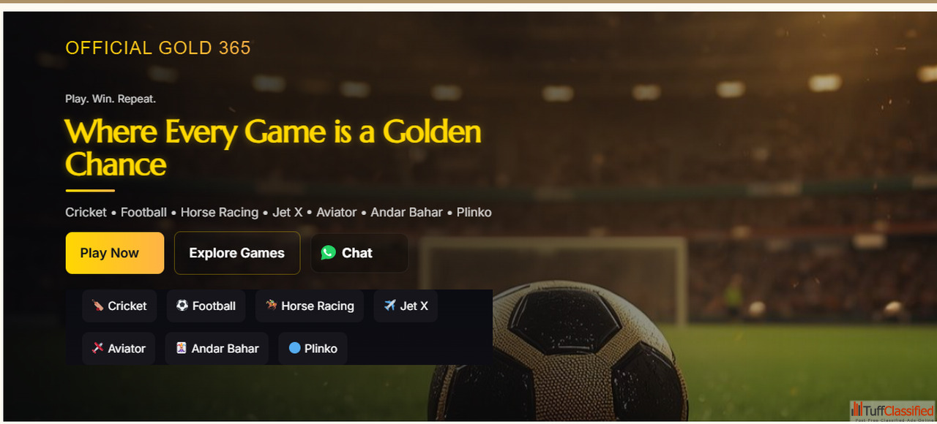Click the OFFICIAL GOLD 365 brand title
This screenshot has width=937, height=424.
click(x=158, y=48)
